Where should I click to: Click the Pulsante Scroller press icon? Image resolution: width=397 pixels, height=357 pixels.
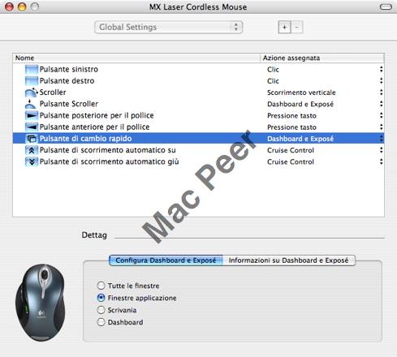pyautogui.click(x=30, y=104)
